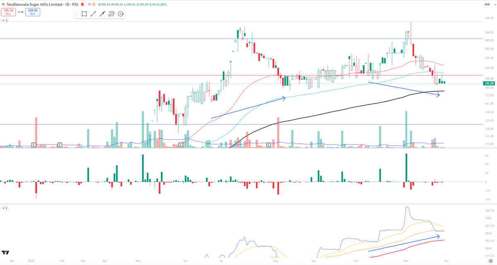This screenshot has width=497, height=265.
Task: Click the May label on time axis
Action: (138, 261)
